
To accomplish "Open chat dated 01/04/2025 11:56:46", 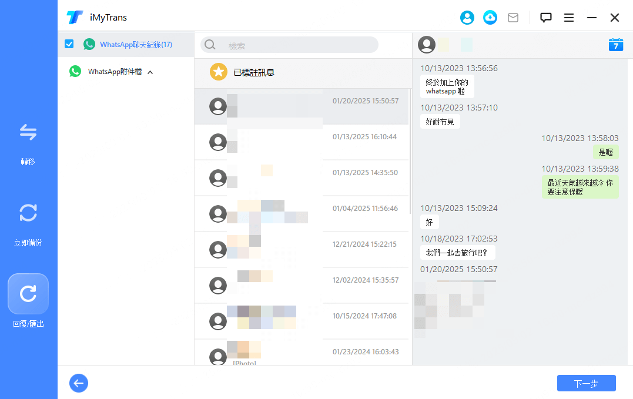I will [302, 214].
